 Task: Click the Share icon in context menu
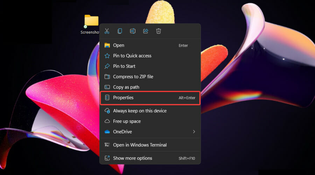(x=146, y=31)
